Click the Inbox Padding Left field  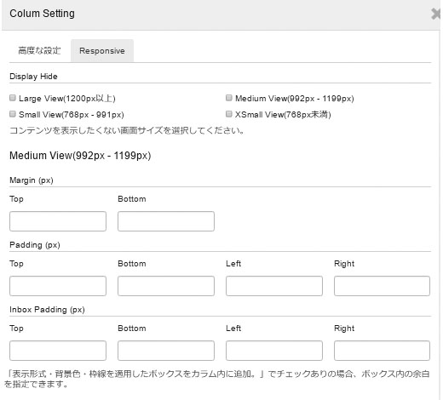[274, 351]
